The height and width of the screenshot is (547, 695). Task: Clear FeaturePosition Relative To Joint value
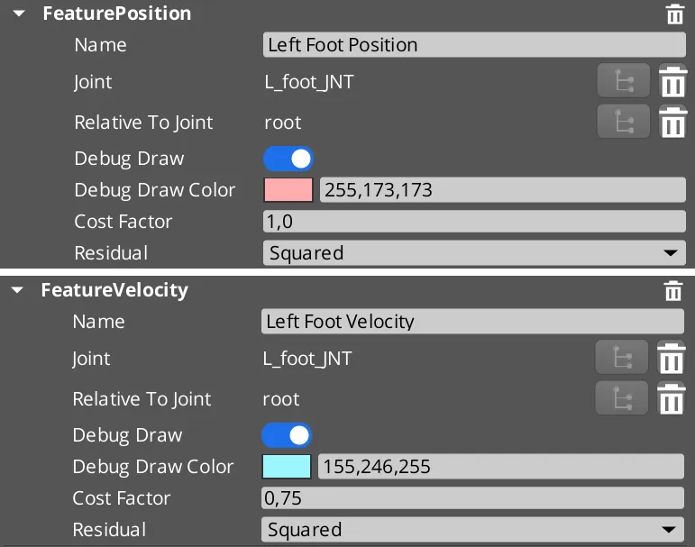pyautogui.click(x=672, y=122)
